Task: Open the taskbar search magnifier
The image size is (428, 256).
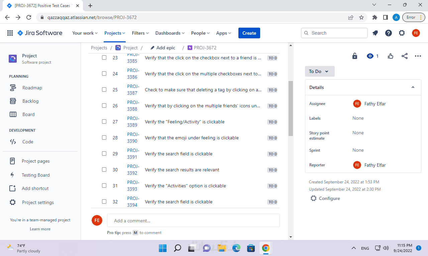Action: (178, 248)
